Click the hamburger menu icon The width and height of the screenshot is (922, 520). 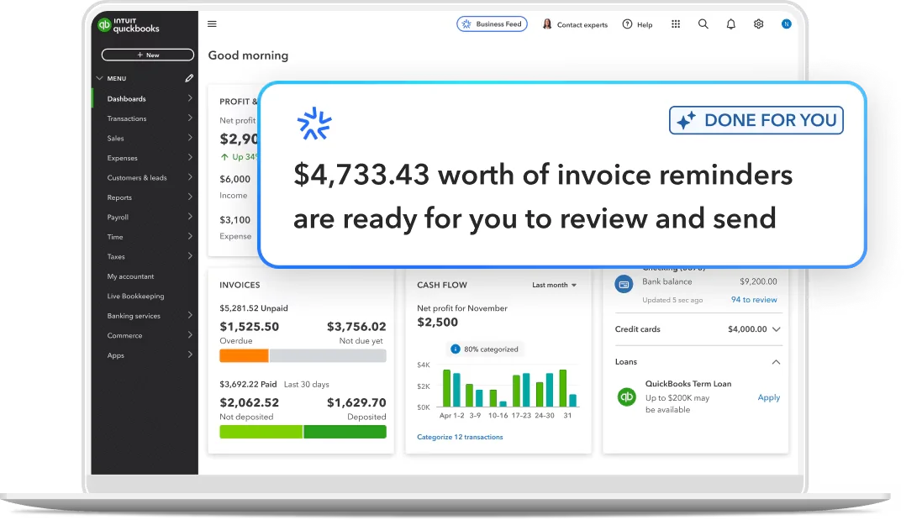click(x=212, y=24)
